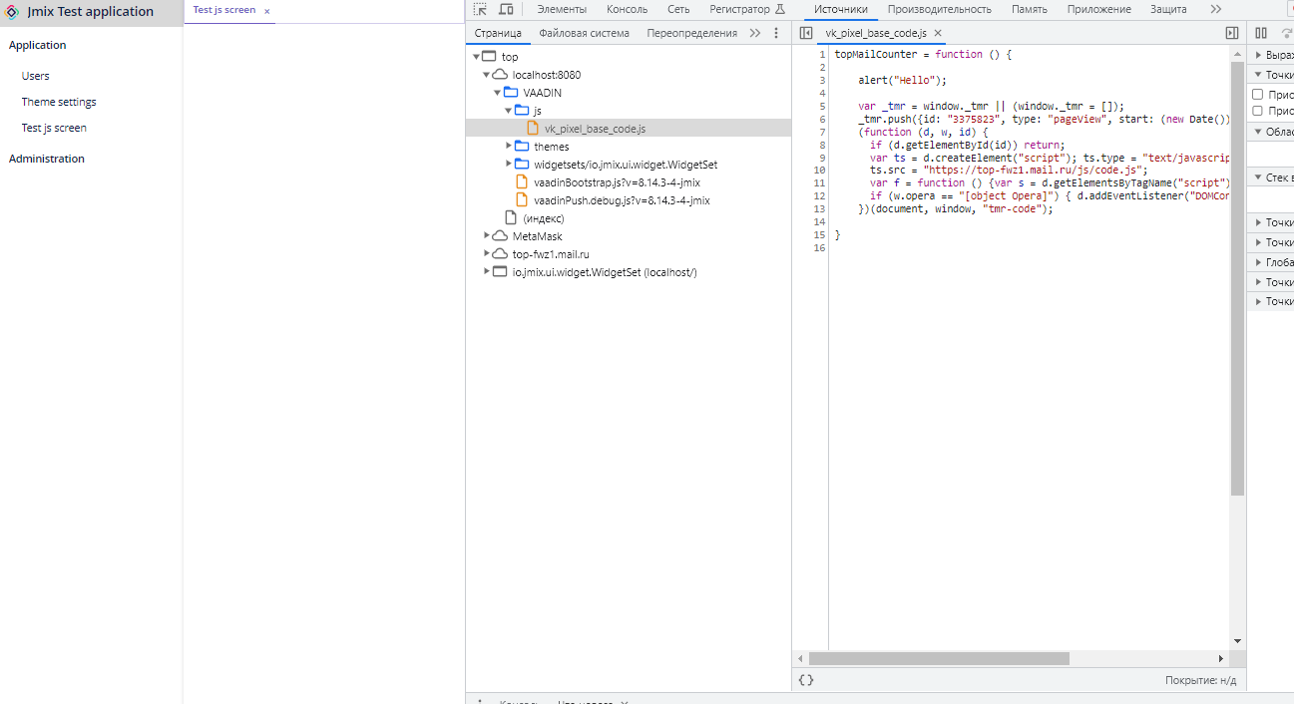Pause script execution
Viewport: 1294px width, 704px height.
[x=1261, y=33]
